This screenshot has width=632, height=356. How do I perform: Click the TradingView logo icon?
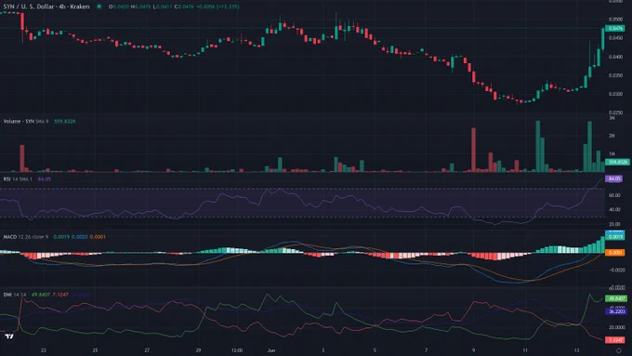[x=9, y=336]
